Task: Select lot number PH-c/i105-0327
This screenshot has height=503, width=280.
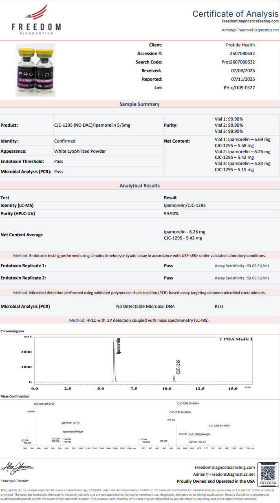Action: click(239, 88)
